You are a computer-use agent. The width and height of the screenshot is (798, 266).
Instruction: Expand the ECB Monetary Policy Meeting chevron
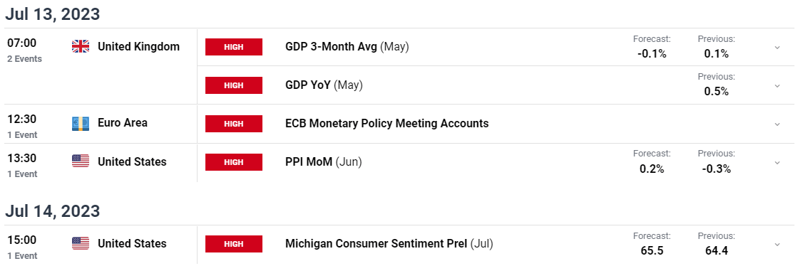(x=777, y=124)
